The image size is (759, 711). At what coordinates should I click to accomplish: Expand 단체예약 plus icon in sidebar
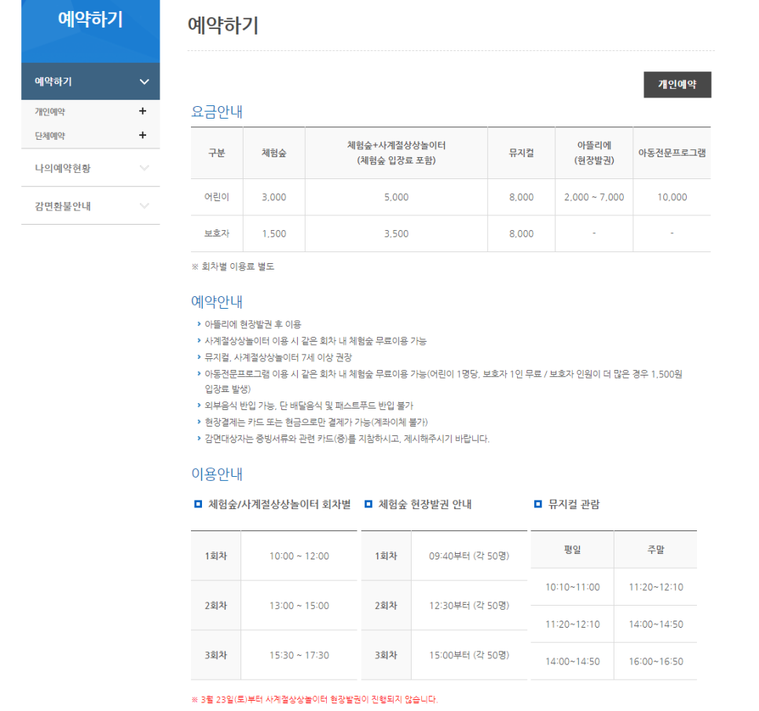pos(142,135)
